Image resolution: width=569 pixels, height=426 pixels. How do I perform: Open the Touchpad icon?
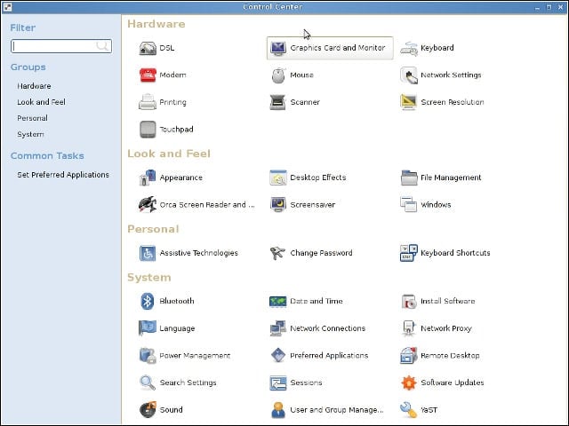(148, 130)
